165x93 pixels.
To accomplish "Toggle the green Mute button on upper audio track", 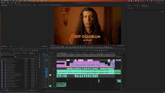I will coord(50,75).
